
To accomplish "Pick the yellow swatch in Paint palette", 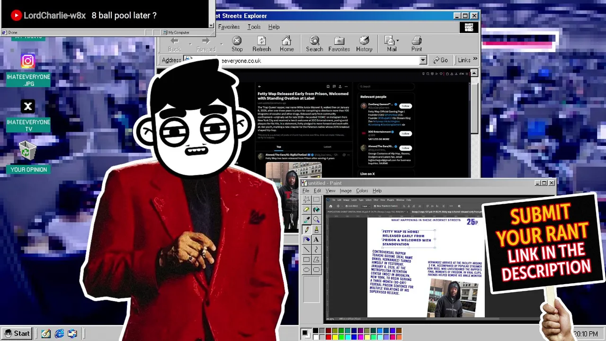I will pyautogui.click(x=335, y=337).
